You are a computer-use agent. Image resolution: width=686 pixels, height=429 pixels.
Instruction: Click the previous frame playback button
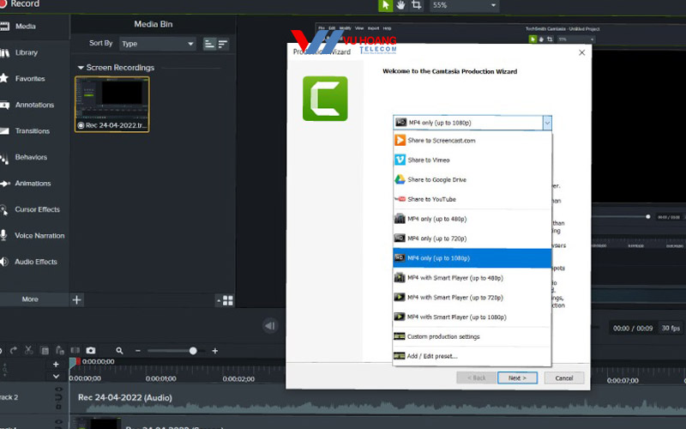pyautogui.click(x=270, y=326)
